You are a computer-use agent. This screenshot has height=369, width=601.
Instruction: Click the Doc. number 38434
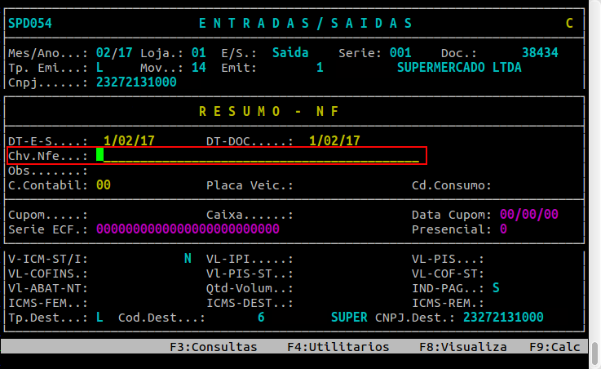pos(540,52)
